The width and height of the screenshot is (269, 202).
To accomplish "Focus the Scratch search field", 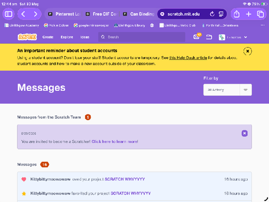I will [x=142, y=37].
